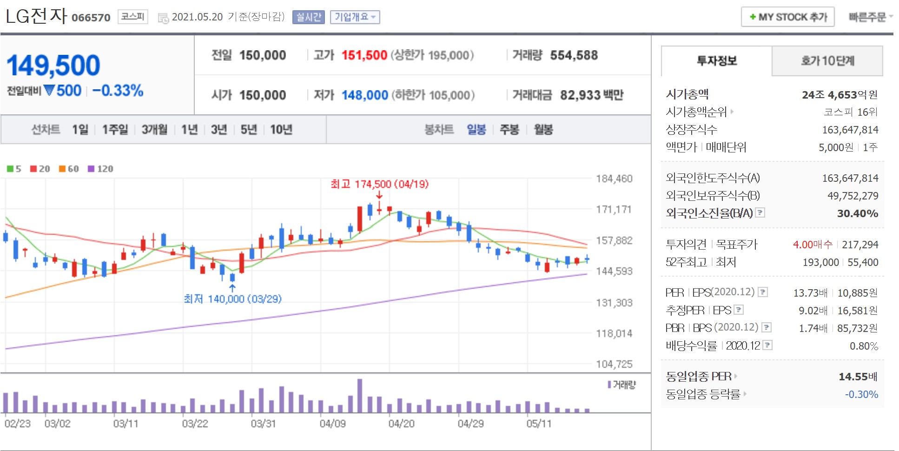The height and width of the screenshot is (451, 899).
Task: Click the purple 거래량 legend marker
Action: [609, 385]
